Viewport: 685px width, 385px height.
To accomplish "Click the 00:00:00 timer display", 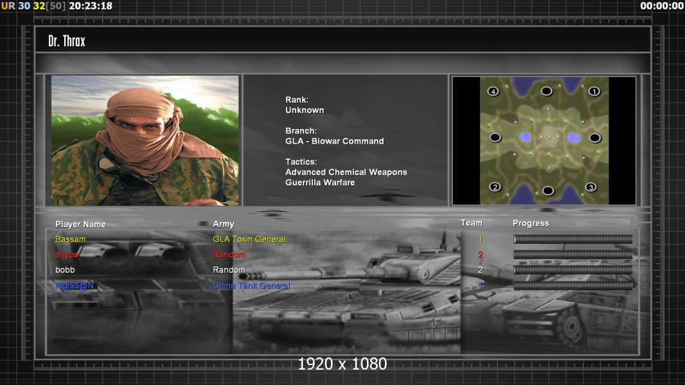I will coord(661,6).
